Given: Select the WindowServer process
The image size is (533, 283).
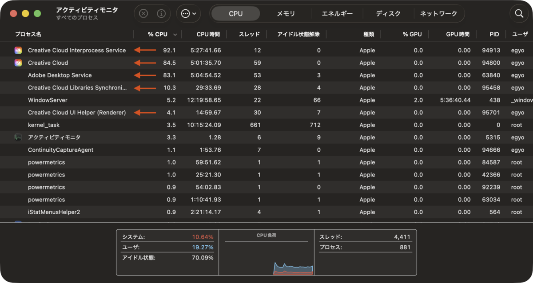Looking at the screenshot, I should (x=48, y=100).
